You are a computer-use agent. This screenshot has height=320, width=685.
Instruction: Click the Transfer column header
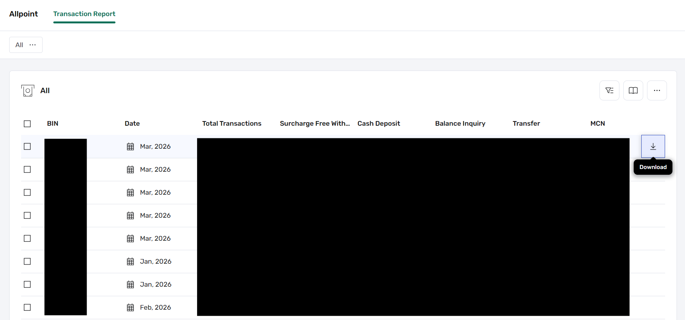click(x=526, y=123)
